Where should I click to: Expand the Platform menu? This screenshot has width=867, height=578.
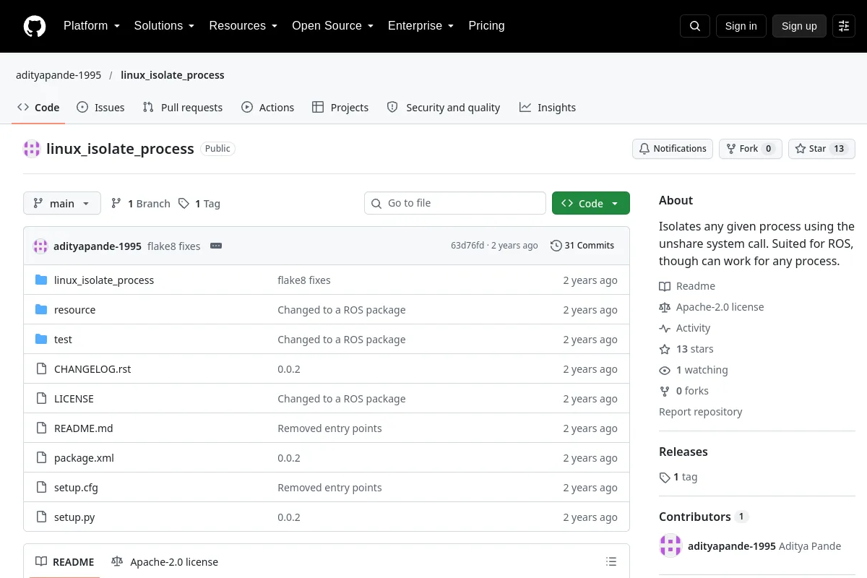click(92, 26)
